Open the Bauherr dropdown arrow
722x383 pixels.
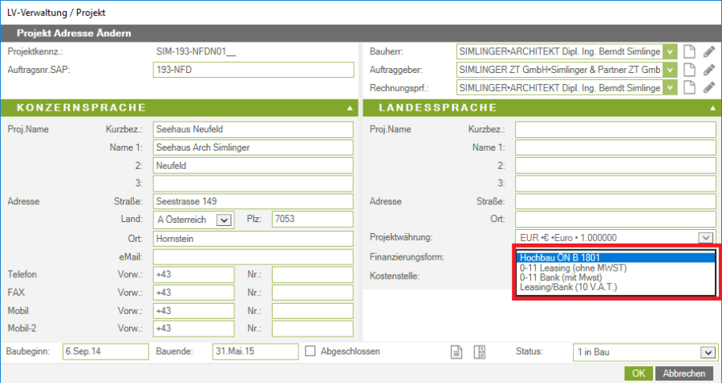pos(671,51)
